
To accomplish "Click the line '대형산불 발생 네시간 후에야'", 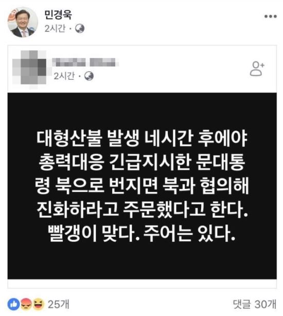I will pyautogui.click(x=142, y=138).
